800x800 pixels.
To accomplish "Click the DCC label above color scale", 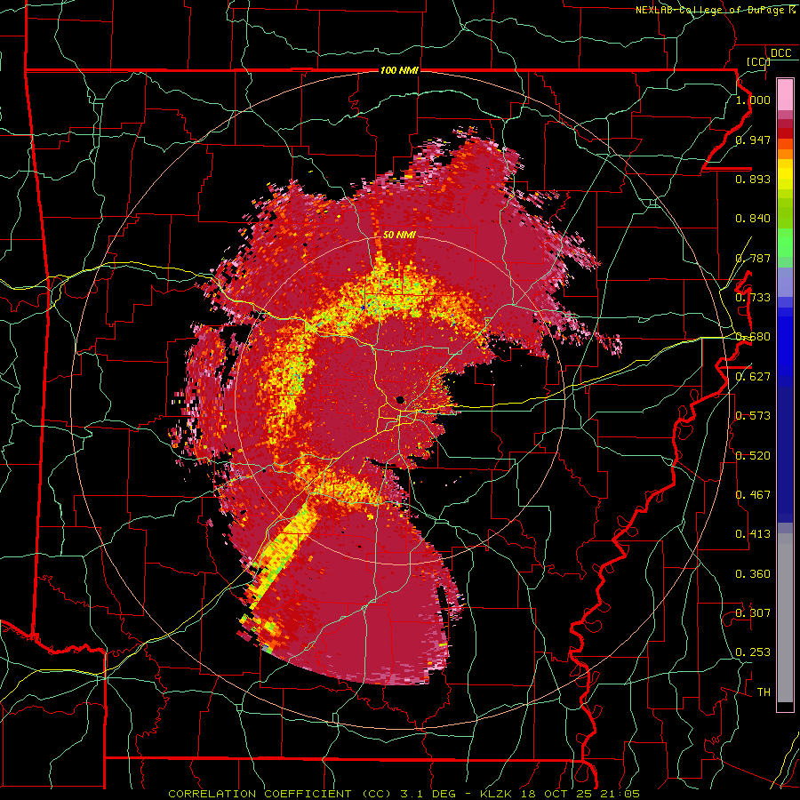I will (780, 53).
